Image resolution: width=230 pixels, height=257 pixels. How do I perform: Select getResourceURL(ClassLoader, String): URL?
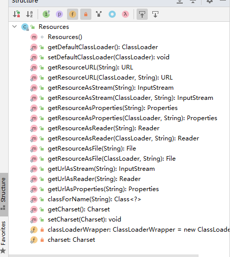pos(110,78)
